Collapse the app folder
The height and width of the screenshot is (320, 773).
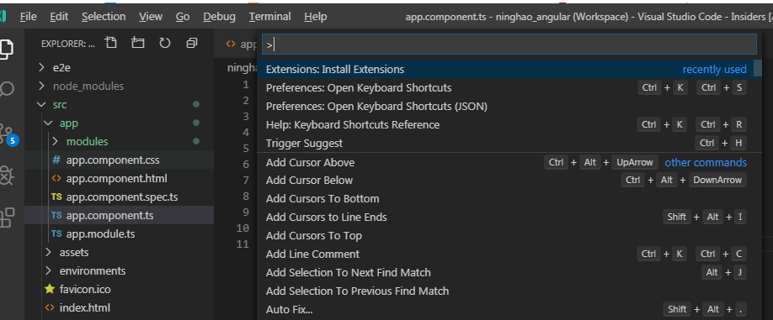tap(48, 123)
